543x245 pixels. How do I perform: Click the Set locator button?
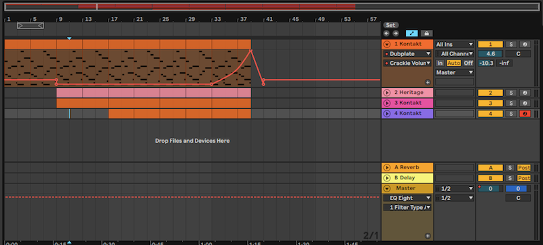[x=391, y=25]
